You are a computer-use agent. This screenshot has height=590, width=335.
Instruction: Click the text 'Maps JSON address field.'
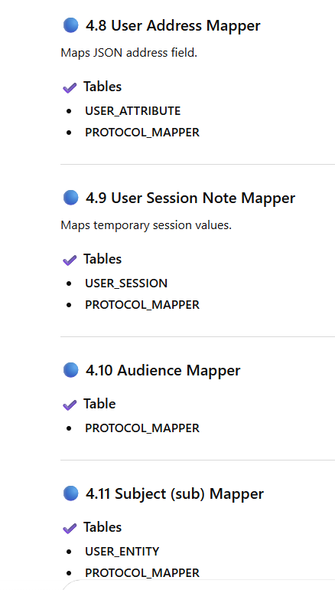(x=128, y=53)
